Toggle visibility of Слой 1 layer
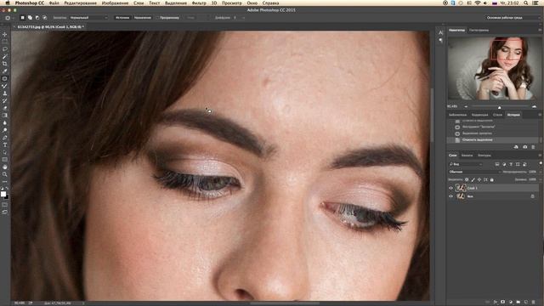This screenshot has height=306, width=544. [451, 188]
